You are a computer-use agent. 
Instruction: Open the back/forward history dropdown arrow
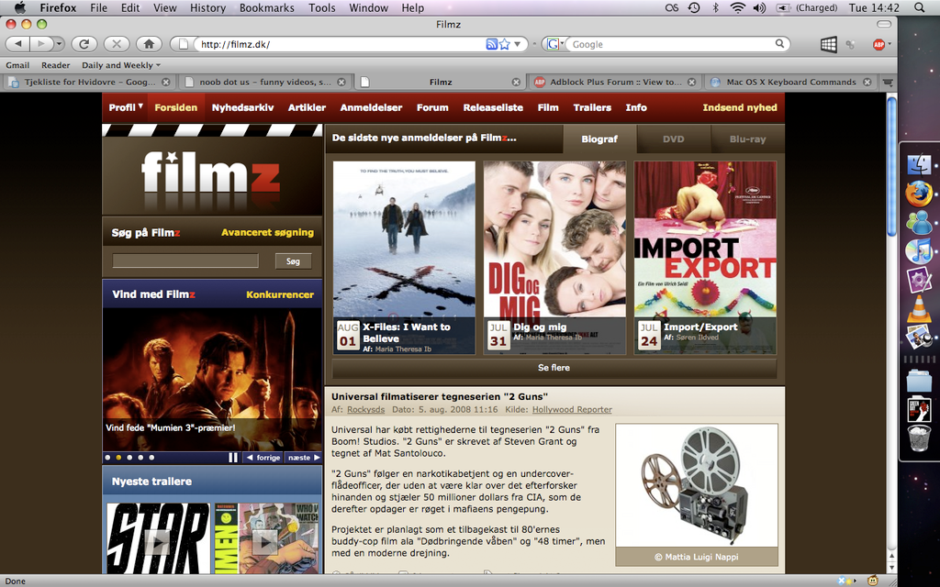(x=59, y=44)
